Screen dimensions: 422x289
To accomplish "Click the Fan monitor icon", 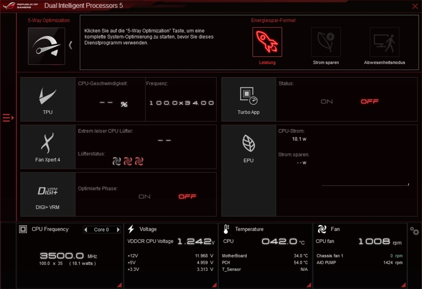I will [x=322, y=229].
